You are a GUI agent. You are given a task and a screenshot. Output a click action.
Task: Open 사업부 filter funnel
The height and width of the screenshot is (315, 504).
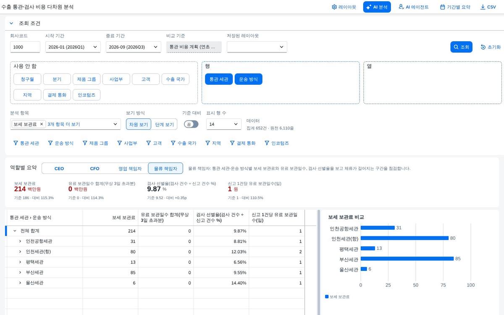[x=127, y=143]
